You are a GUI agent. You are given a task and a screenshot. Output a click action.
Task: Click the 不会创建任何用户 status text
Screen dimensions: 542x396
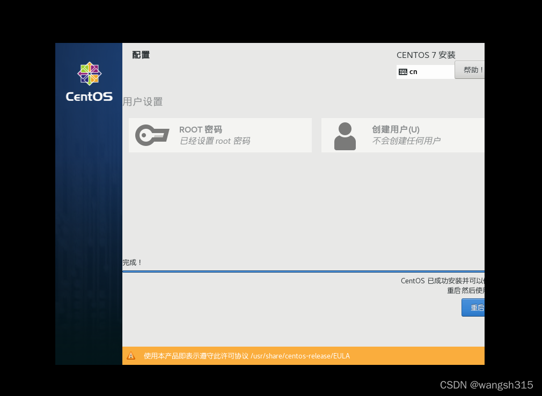(x=406, y=141)
